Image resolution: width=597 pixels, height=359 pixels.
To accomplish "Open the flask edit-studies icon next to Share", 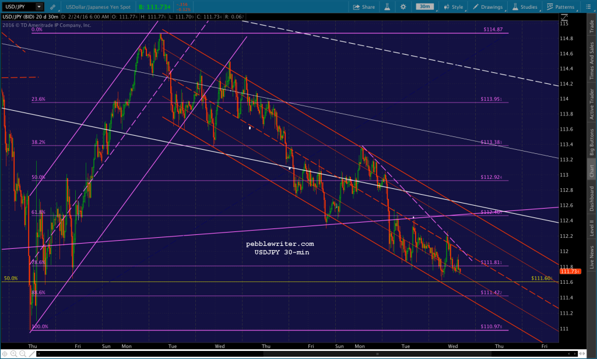I will coord(387,7).
